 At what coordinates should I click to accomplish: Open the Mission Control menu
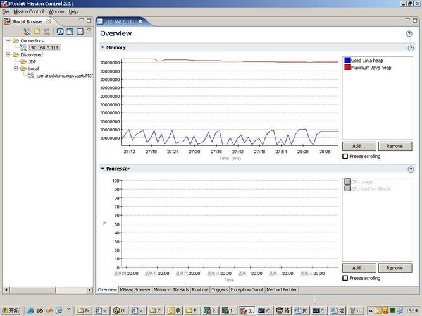(x=28, y=11)
